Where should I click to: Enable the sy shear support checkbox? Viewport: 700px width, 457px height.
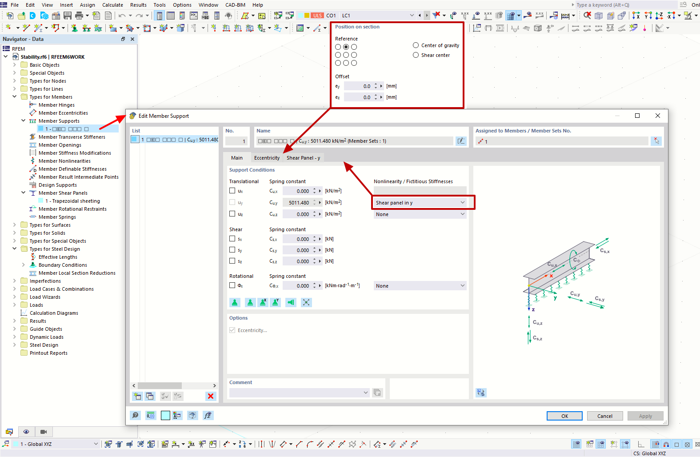(x=232, y=250)
